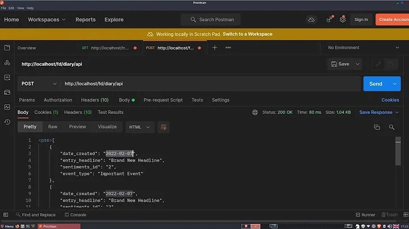Click the Sign In button
Screen dimensions: 409x229
click(x=361, y=19)
